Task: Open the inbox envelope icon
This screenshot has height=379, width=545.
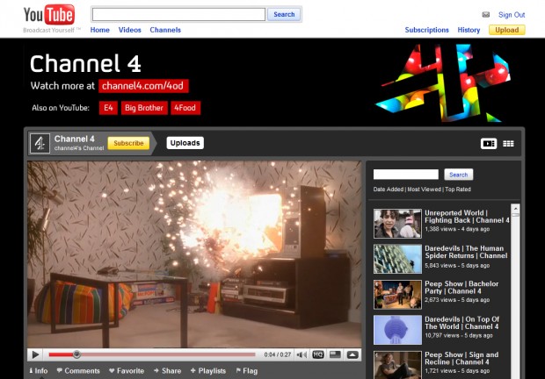Action: pos(485,15)
